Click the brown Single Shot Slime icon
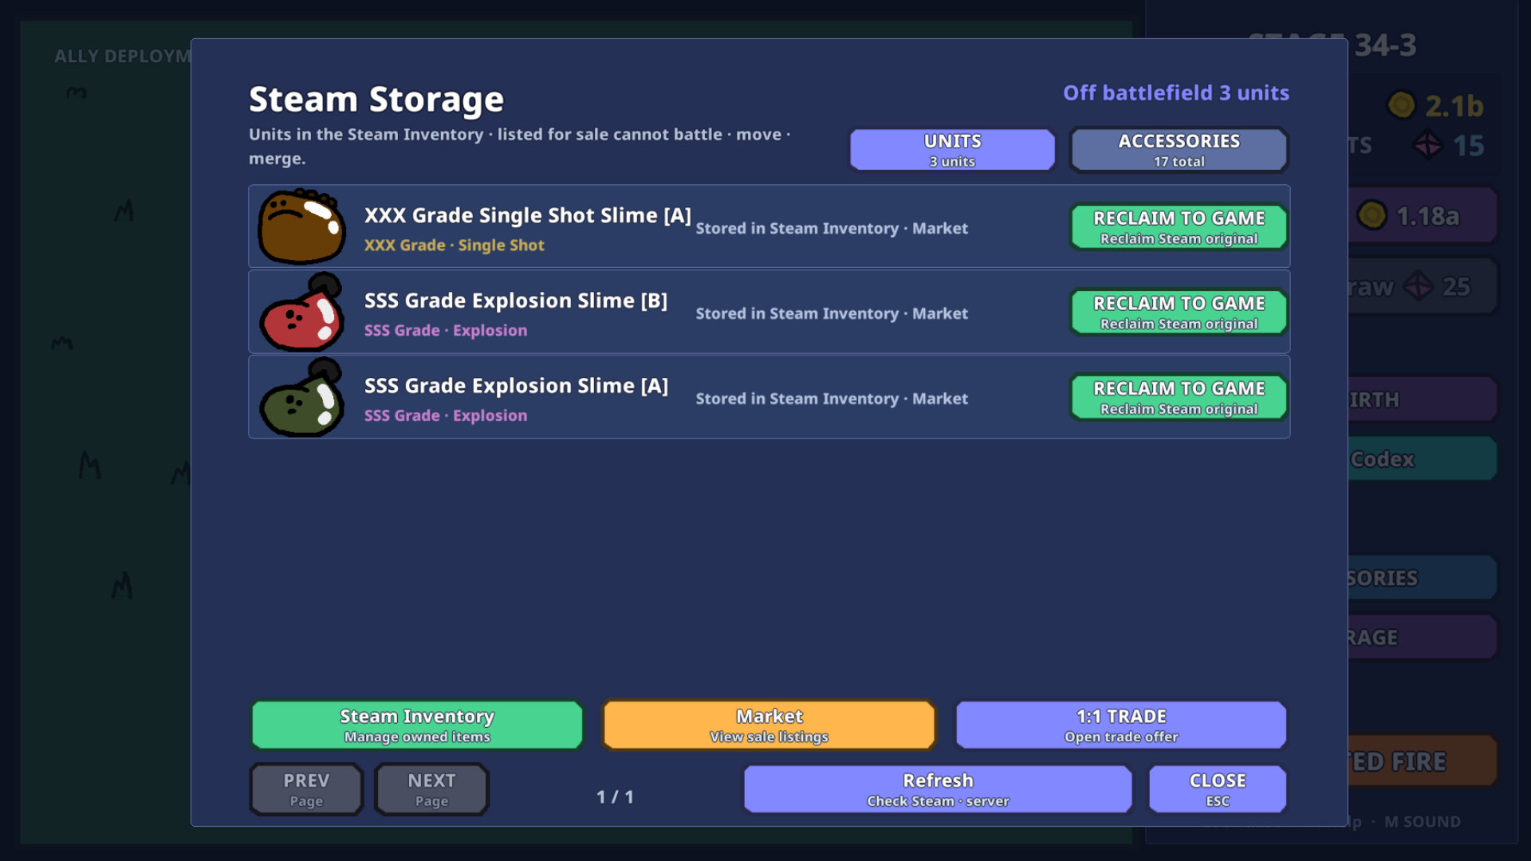The image size is (1531, 861). (301, 226)
